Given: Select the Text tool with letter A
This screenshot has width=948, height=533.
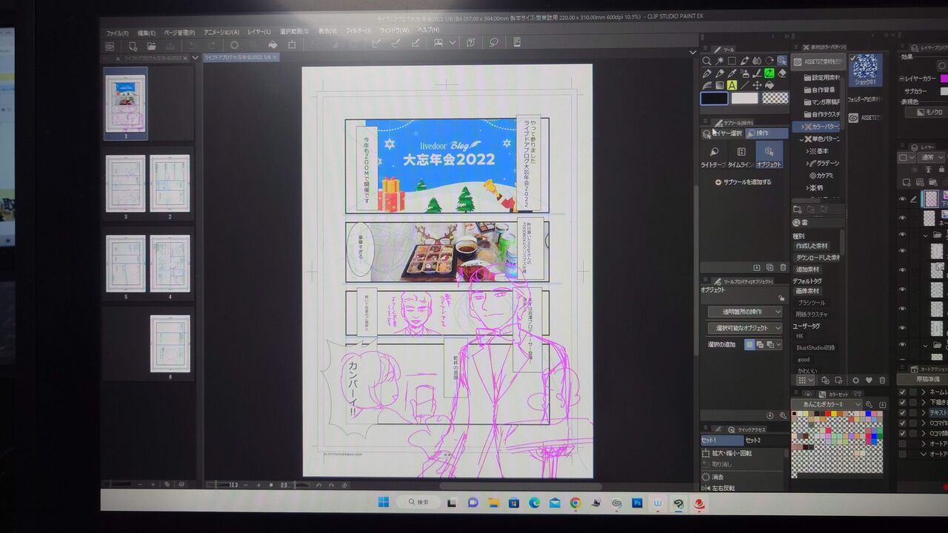Looking at the screenshot, I should click(732, 85).
